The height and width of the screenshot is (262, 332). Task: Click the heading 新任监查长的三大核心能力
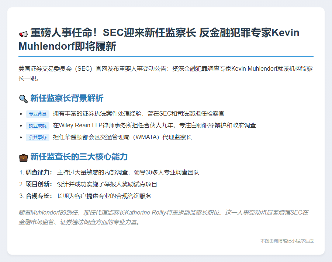(79, 157)
